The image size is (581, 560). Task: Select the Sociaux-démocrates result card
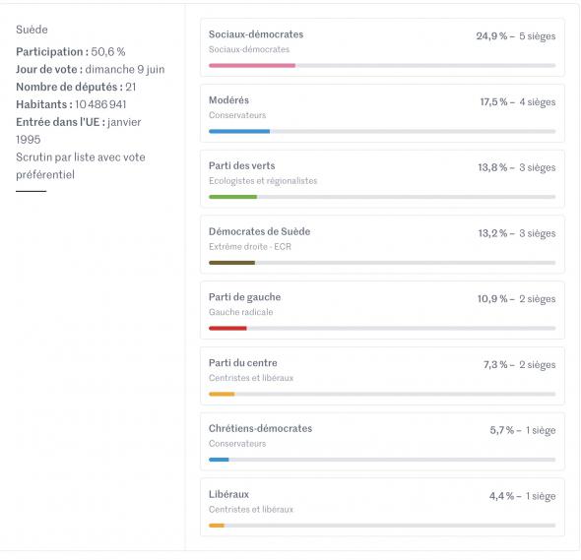[x=382, y=47]
